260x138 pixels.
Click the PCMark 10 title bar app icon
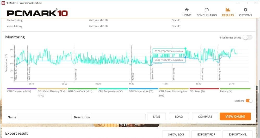coord(3,3)
